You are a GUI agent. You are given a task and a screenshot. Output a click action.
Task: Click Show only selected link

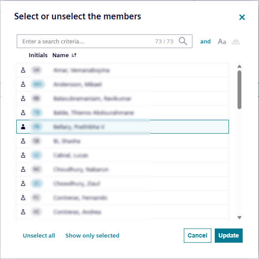point(92,235)
